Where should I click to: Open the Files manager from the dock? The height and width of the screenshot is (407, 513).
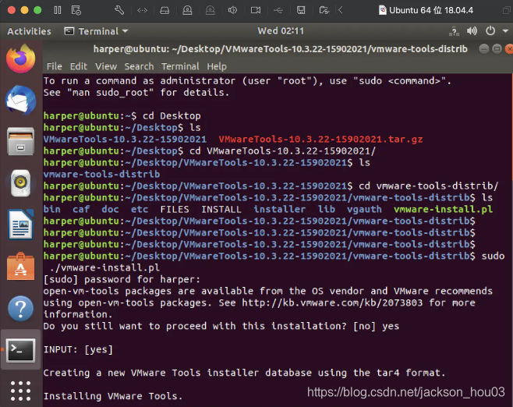pyautogui.click(x=20, y=141)
